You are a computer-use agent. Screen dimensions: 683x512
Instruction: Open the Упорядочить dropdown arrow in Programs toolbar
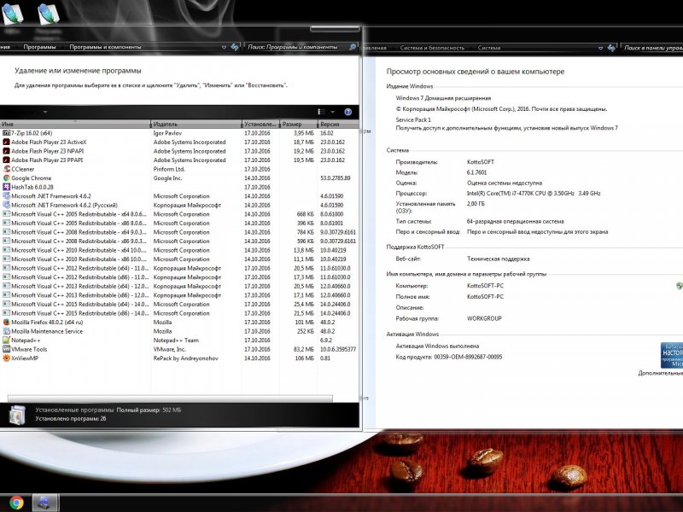pyautogui.click(x=45, y=112)
